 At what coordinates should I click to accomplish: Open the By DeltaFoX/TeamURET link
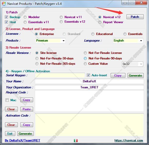(22, 140)
